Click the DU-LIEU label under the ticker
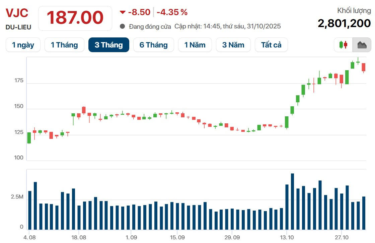The image size is (375, 243). pos(18,27)
